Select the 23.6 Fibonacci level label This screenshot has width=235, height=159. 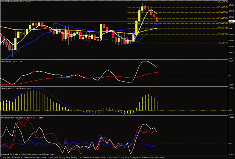[x=223, y=33]
